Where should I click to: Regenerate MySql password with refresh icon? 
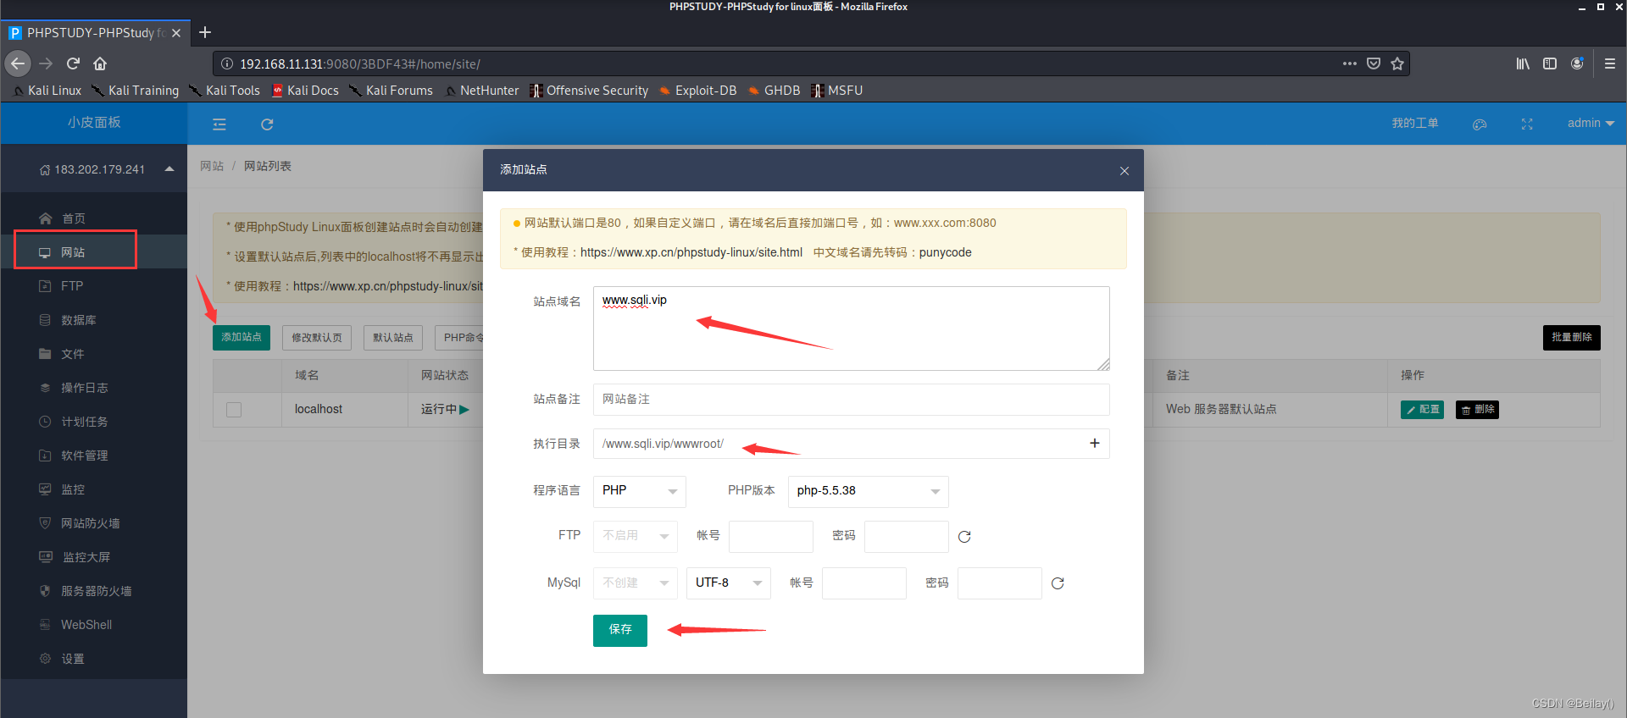click(x=1058, y=583)
